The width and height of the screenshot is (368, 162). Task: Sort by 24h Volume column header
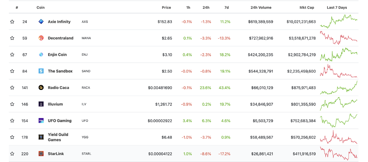pyautogui.click(x=261, y=7)
